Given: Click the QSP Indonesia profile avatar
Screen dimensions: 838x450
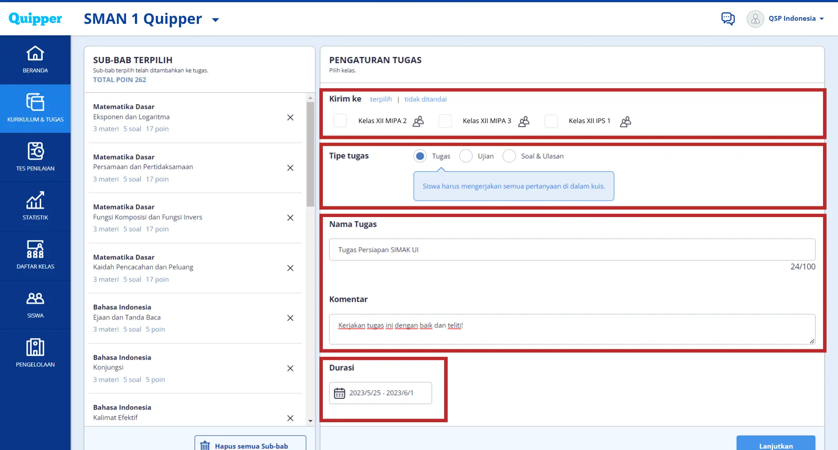Looking at the screenshot, I should point(755,19).
